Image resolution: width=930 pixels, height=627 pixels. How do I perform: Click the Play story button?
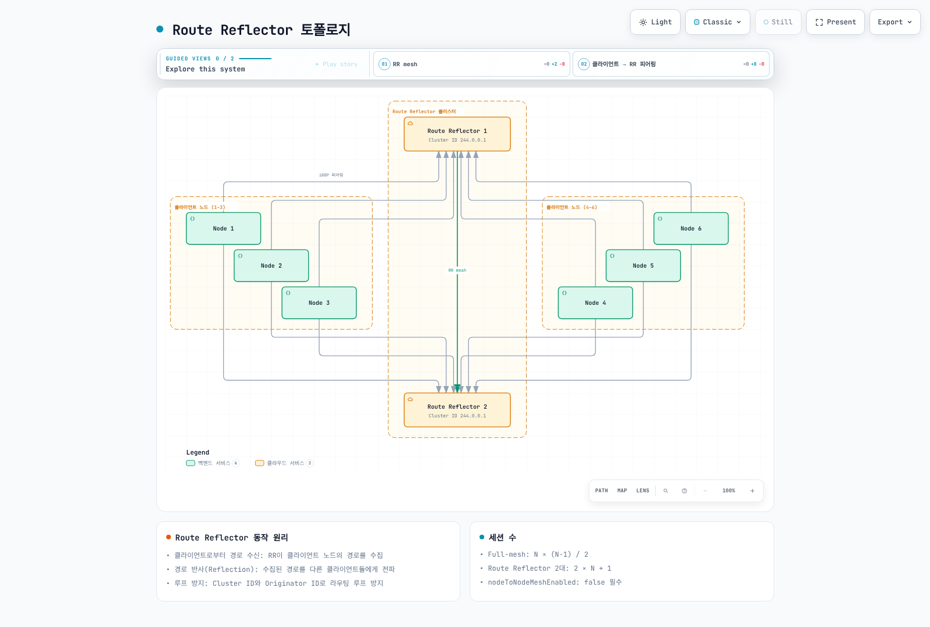click(337, 64)
